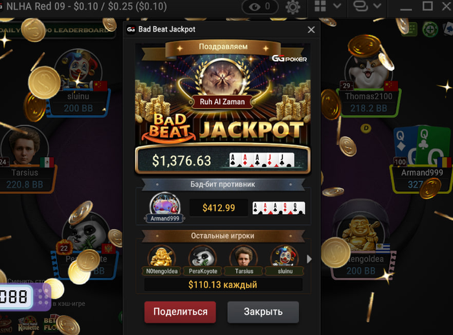Toggle the observers eye counter
This screenshot has height=335, width=453.
point(260,6)
